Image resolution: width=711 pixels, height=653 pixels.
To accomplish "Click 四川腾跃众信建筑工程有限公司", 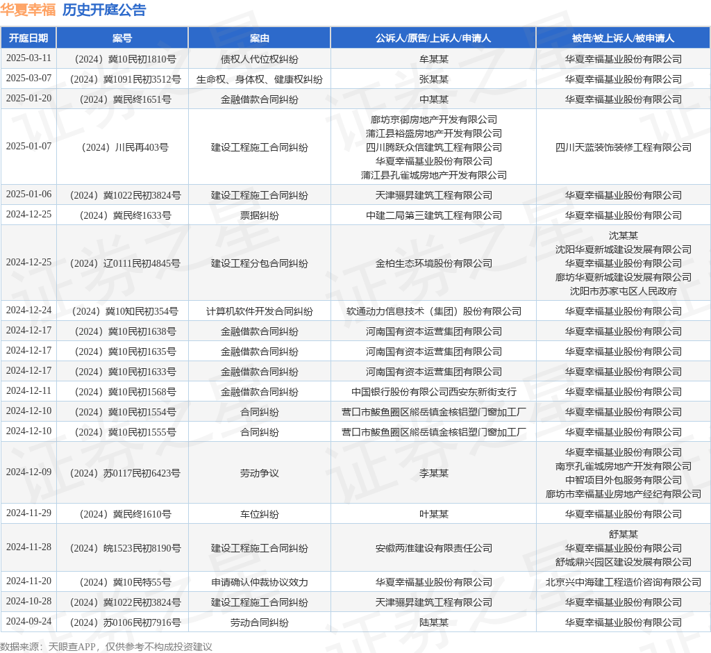I will point(433,147).
